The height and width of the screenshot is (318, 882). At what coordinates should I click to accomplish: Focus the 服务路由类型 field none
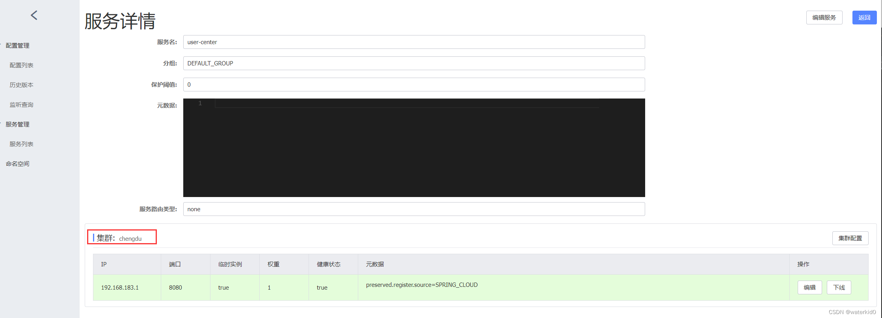click(414, 209)
